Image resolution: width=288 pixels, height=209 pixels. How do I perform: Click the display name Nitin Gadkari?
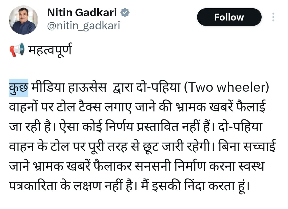point(82,12)
